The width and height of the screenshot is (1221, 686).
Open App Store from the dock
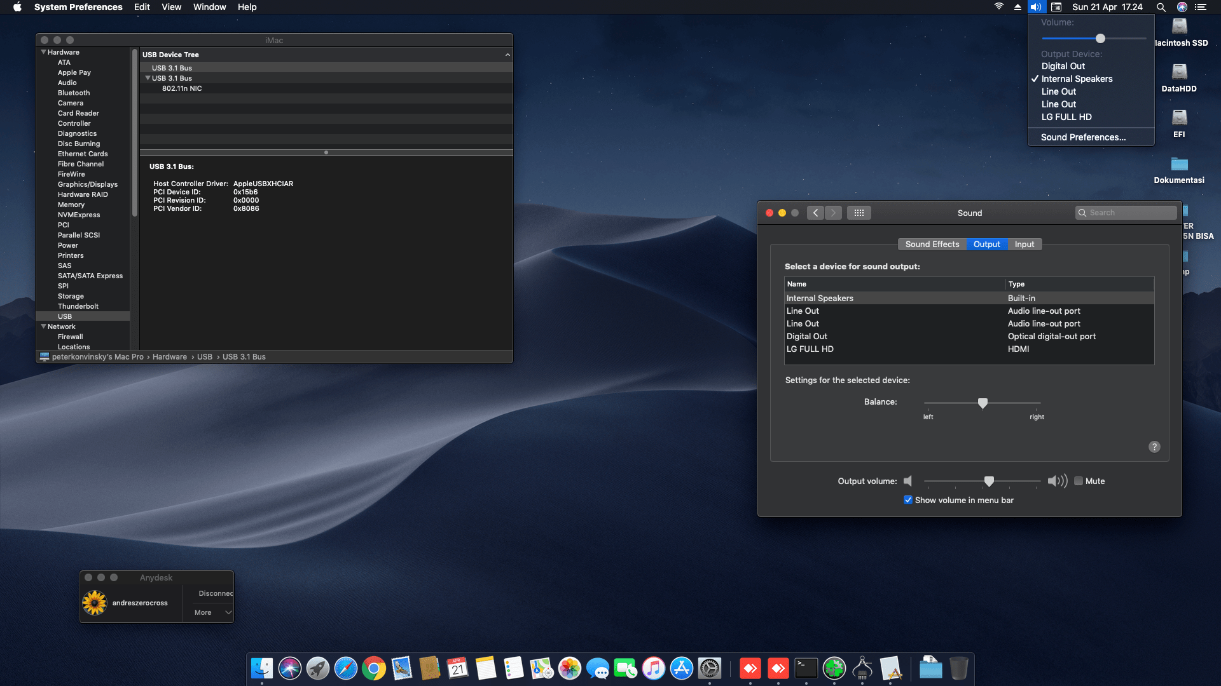681,668
